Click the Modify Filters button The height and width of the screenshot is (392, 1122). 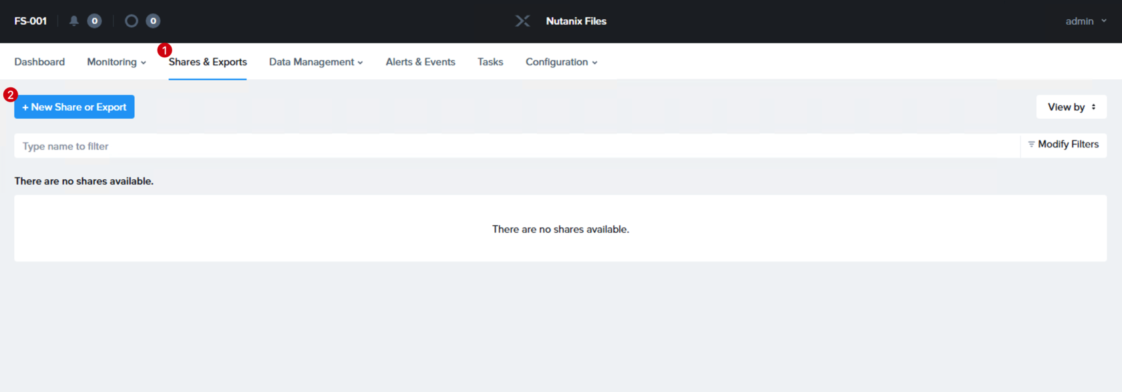[1063, 145]
